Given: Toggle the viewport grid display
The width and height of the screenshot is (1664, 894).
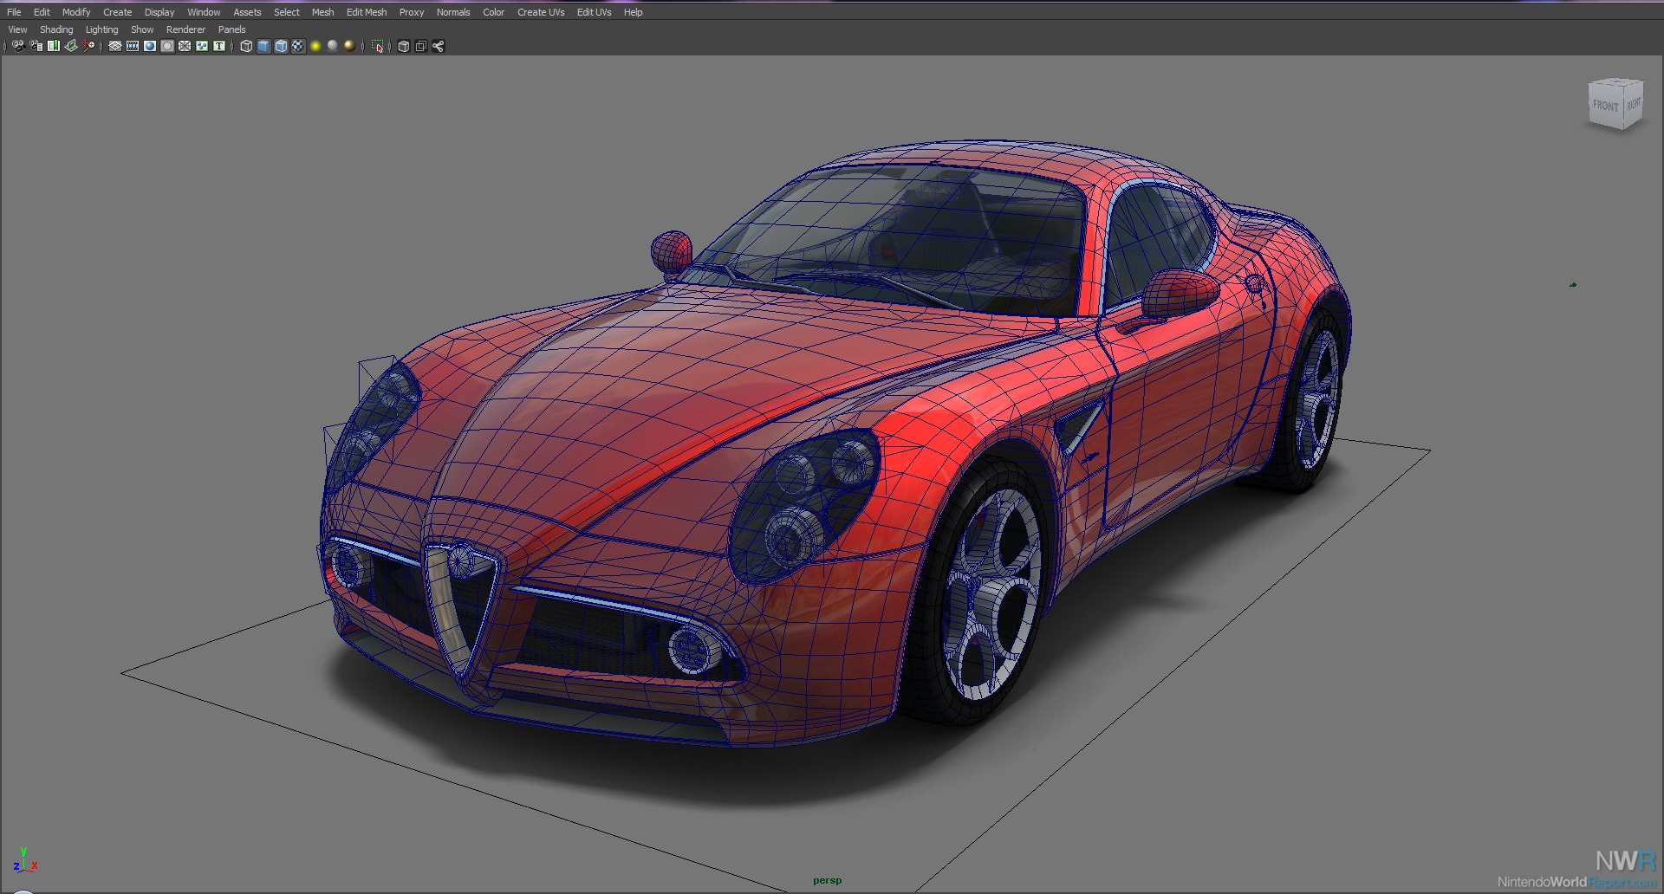Looking at the screenshot, I should tap(114, 47).
